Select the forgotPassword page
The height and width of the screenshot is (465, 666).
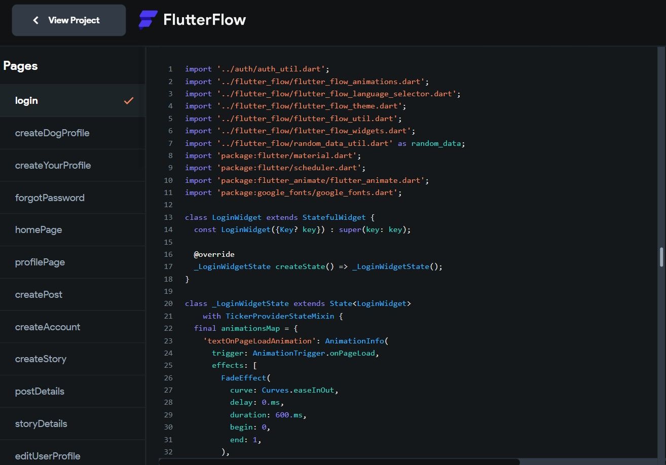point(50,198)
